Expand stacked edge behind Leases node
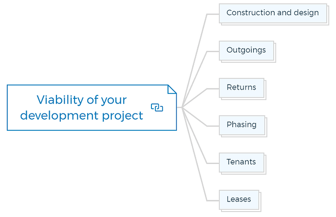 [x=260, y=202]
